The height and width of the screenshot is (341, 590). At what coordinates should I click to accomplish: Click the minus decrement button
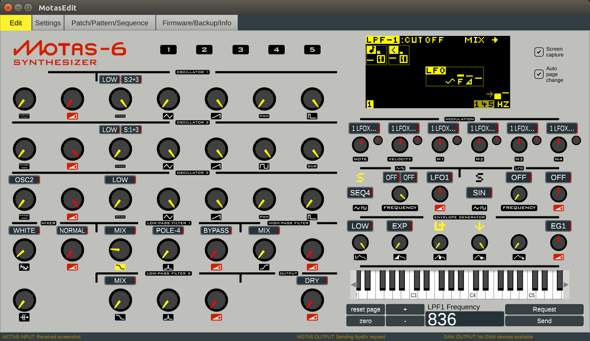(x=405, y=321)
